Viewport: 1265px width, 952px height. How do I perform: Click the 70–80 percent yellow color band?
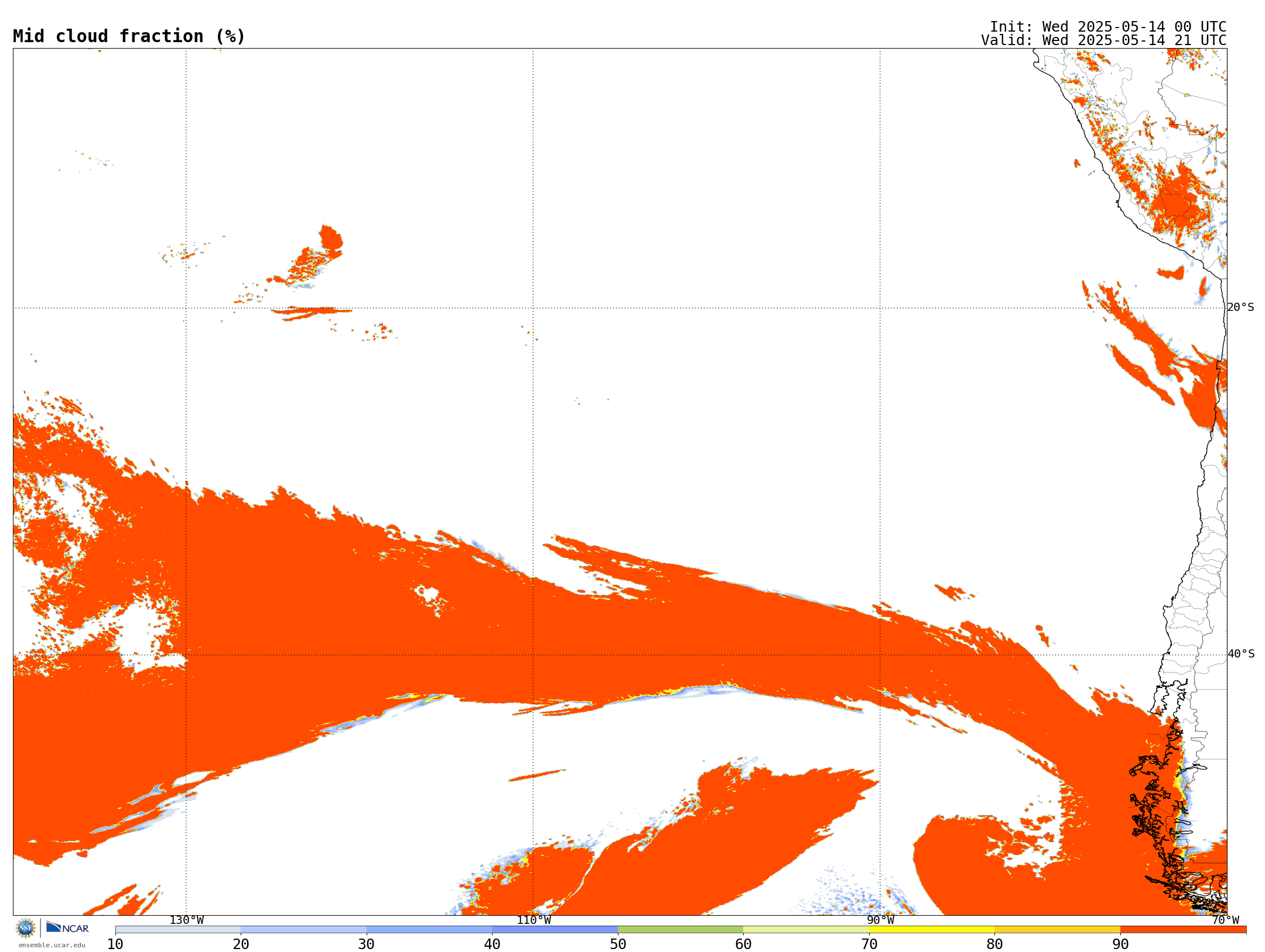(x=932, y=930)
